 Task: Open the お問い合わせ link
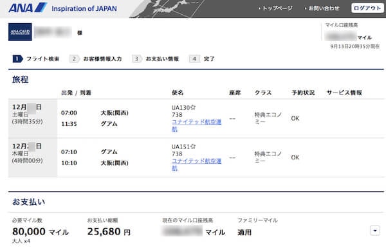(x=322, y=8)
